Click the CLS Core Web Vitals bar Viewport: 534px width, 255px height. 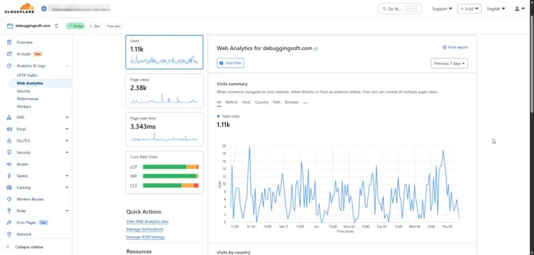click(x=171, y=186)
